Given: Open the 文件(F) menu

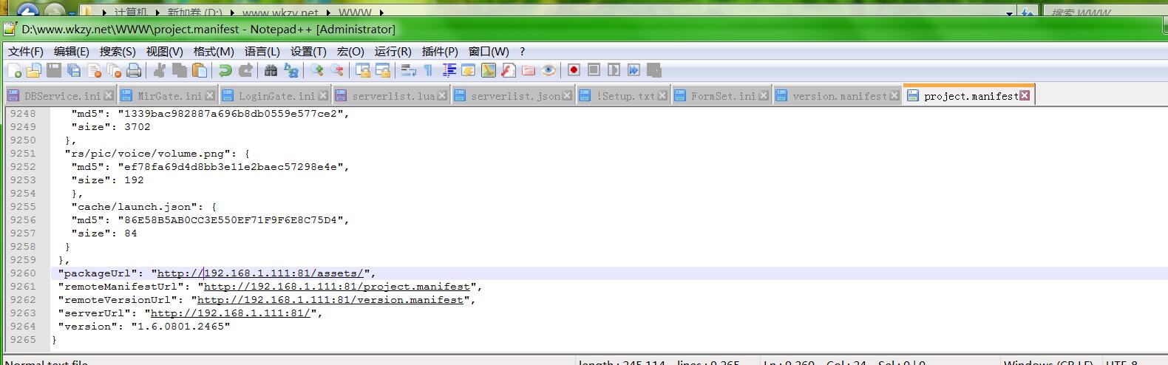Looking at the screenshot, I should tap(25, 51).
